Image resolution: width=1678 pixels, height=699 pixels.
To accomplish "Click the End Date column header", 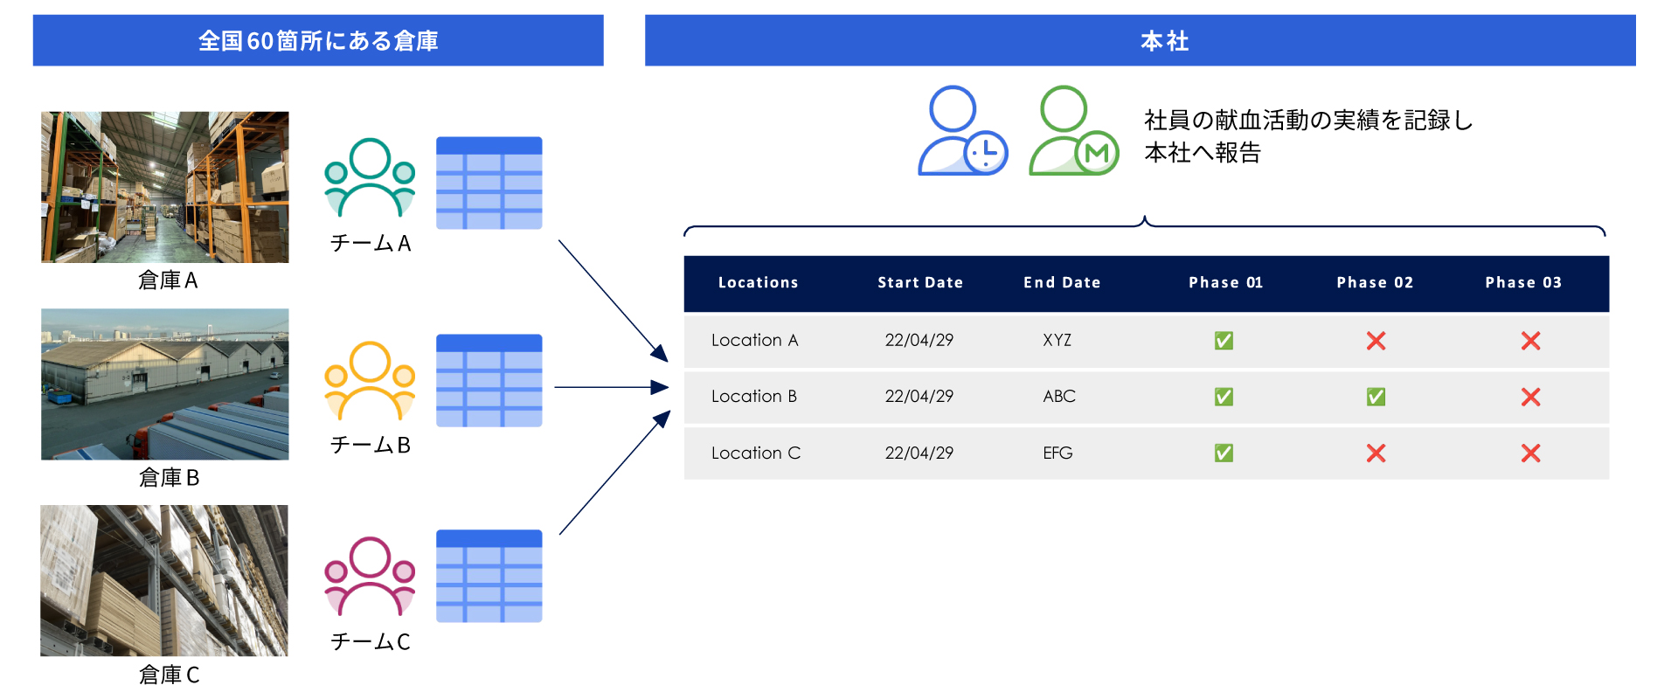I will pyautogui.click(x=1062, y=282).
